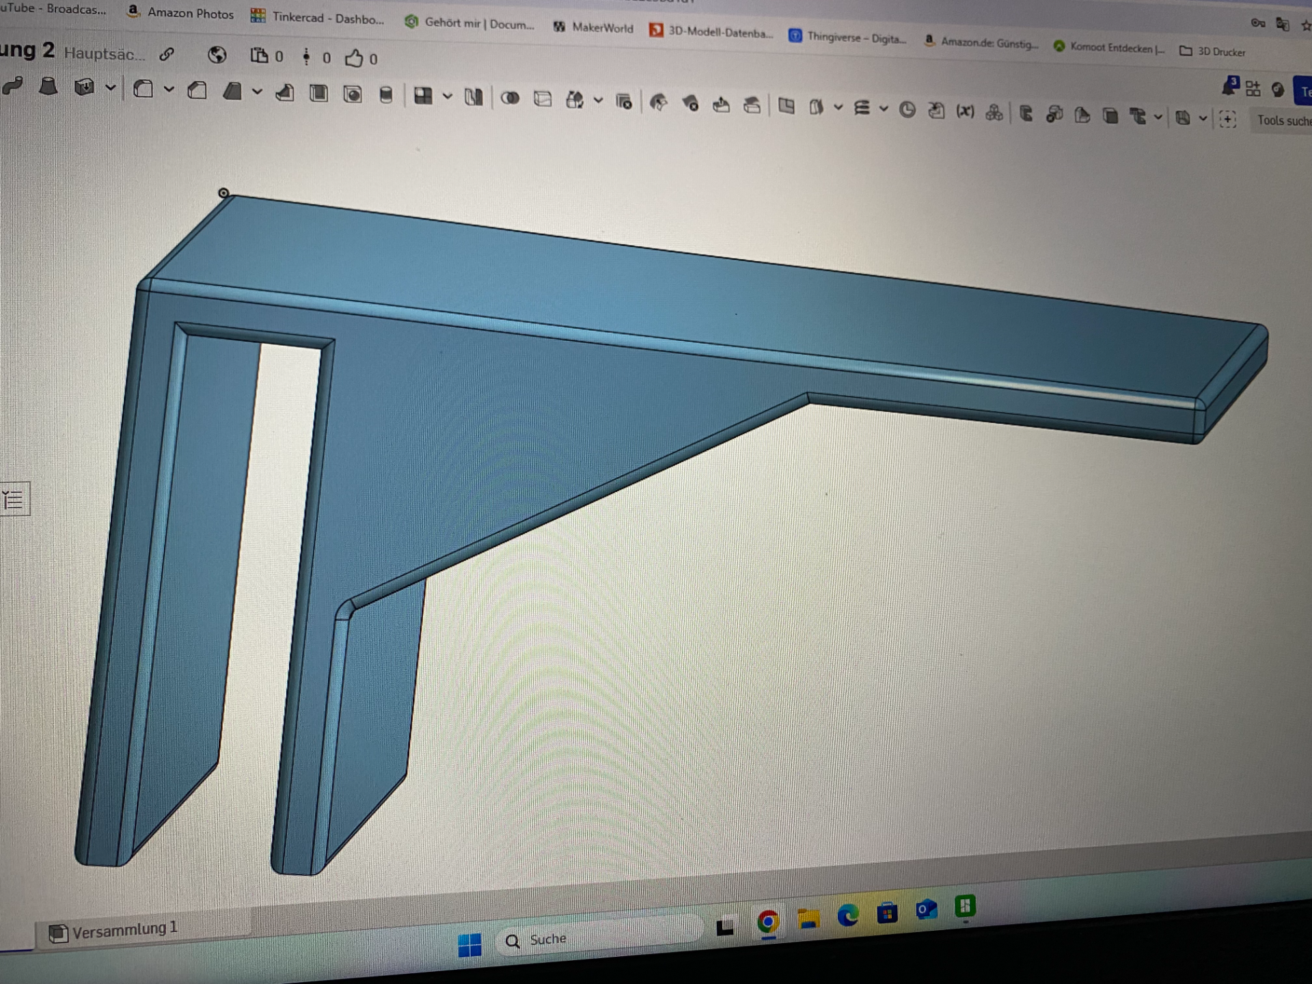Open Microsoft Store from the taskbar
Screen dimensions: 1312x984
887,913
